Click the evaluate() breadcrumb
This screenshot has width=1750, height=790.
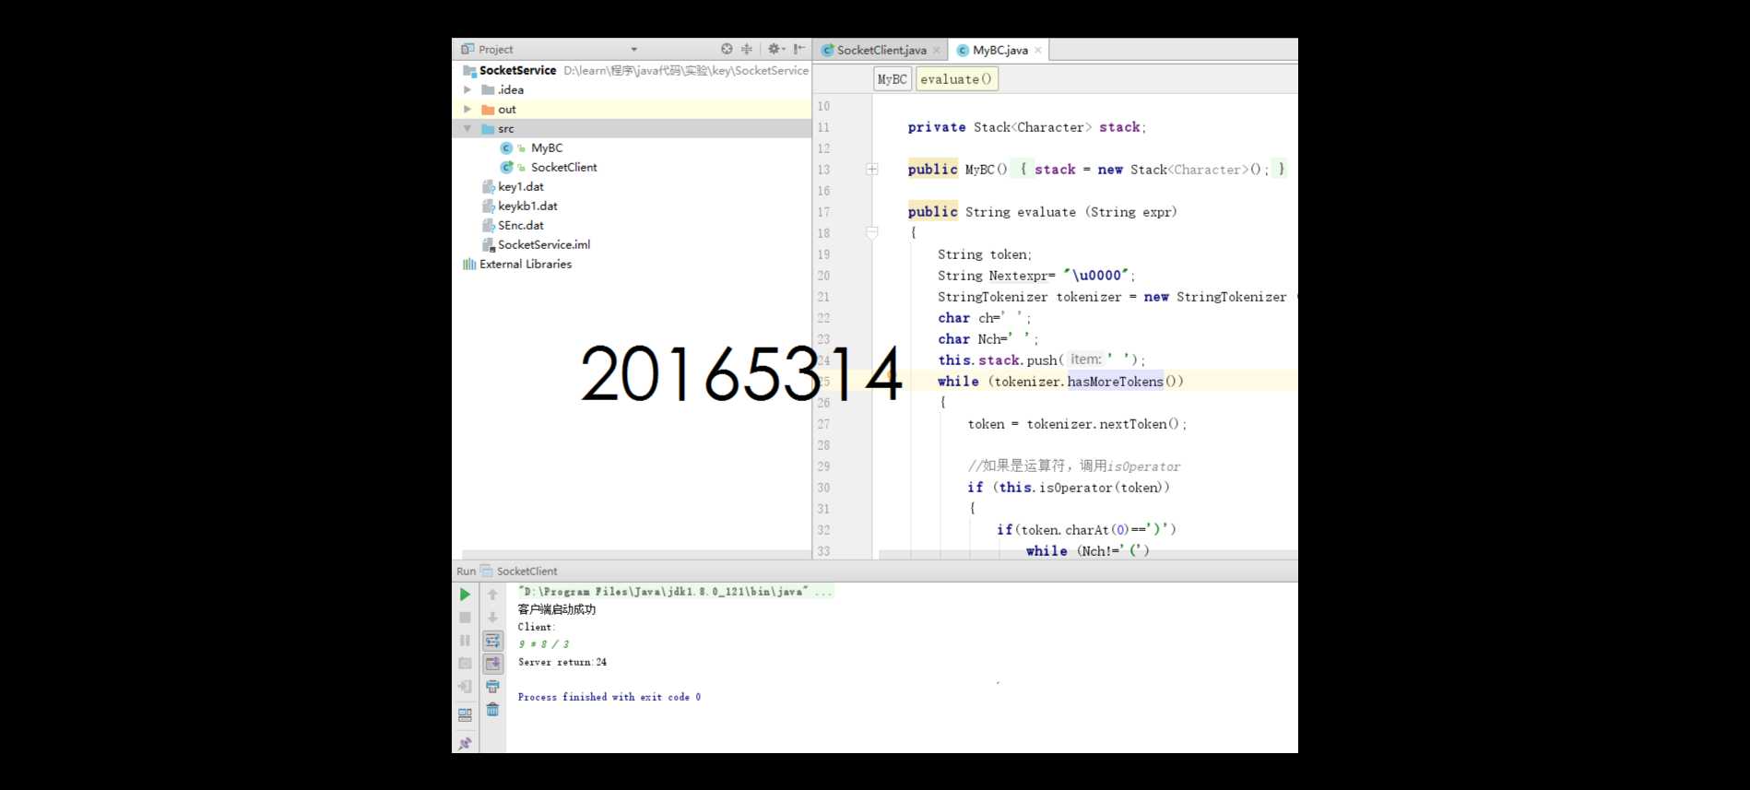pos(957,79)
